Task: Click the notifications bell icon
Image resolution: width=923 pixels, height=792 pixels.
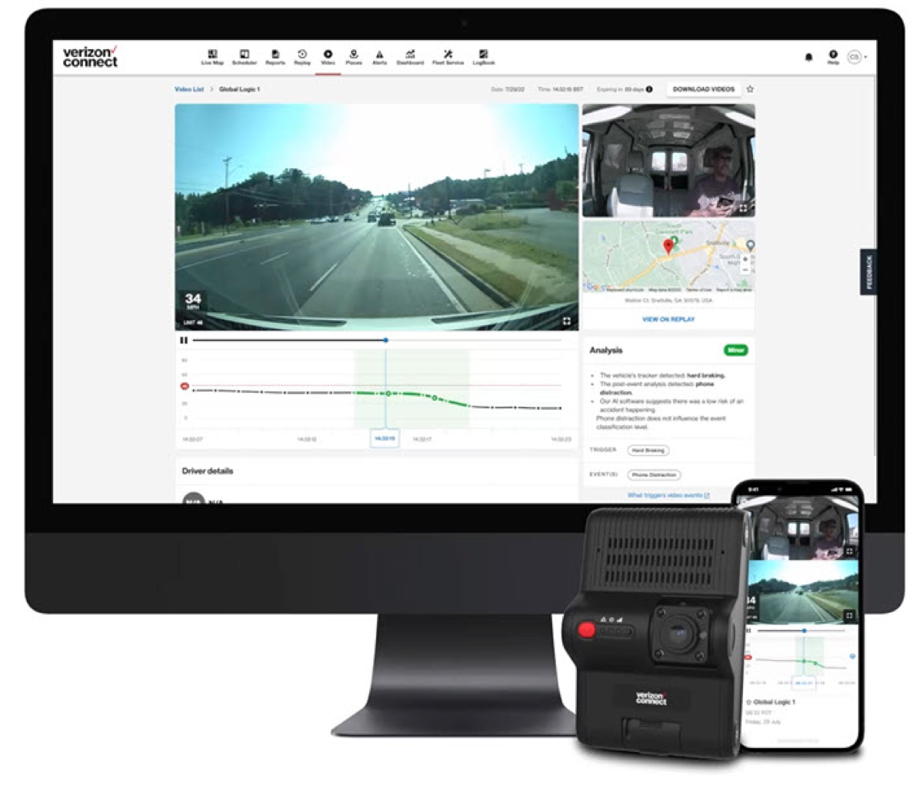Action: 808,58
